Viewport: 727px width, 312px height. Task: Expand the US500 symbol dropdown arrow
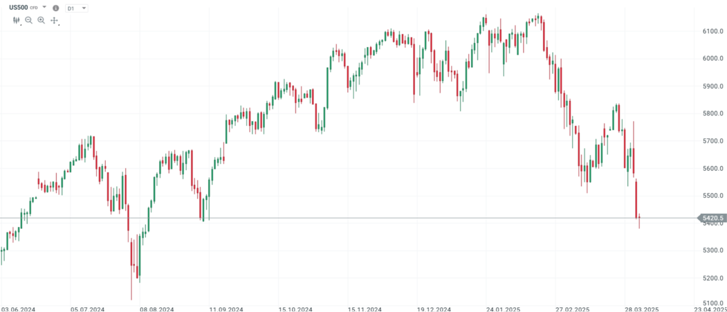click(45, 7)
